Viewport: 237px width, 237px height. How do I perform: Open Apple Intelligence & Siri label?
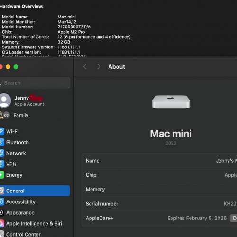coord(34,224)
